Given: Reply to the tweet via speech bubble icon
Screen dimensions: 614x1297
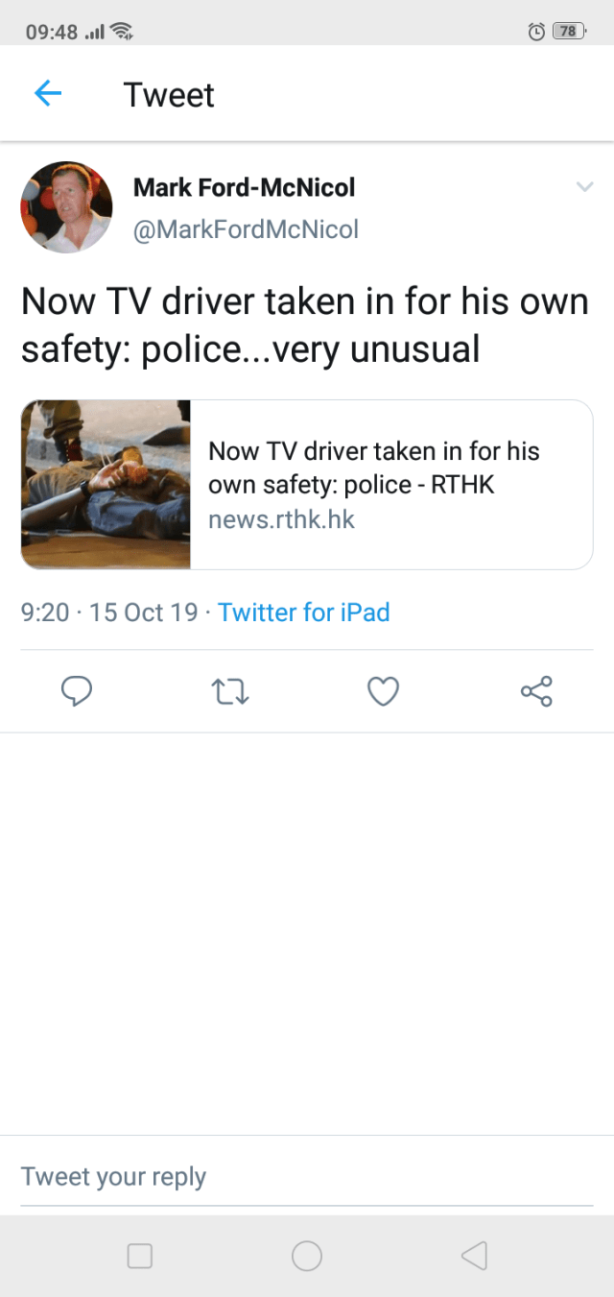Looking at the screenshot, I should tap(76, 691).
